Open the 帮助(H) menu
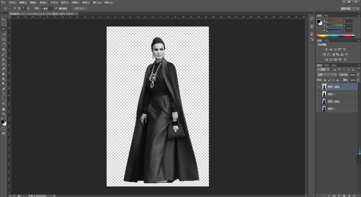Viewport: 361px width, 197px height. click(108, 3)
